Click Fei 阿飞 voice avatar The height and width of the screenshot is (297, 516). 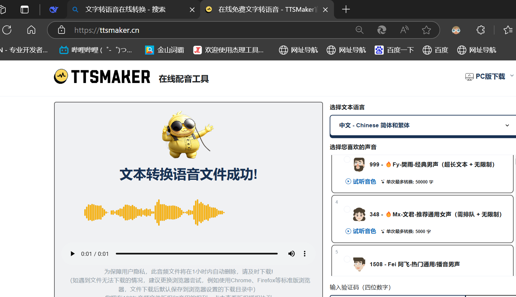click(359, 264)
